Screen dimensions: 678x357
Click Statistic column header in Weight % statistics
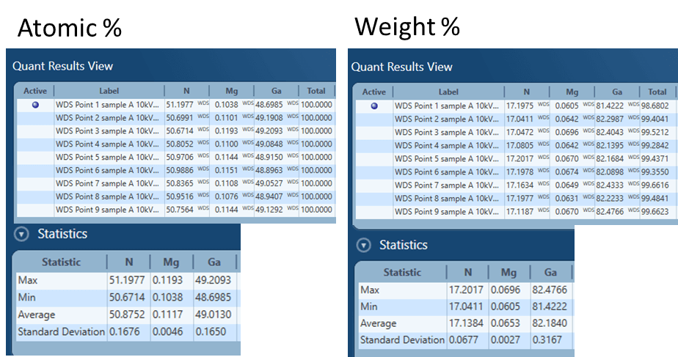tap(401, 273)
